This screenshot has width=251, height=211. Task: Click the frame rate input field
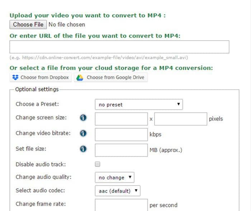[x=121, y=205]
